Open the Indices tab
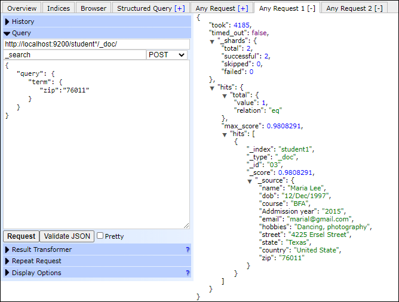 (x=59, y=8)
